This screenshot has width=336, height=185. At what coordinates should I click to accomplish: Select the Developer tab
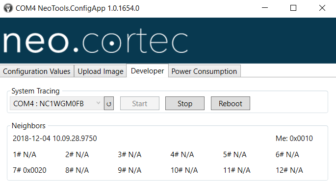coord(148,71)
